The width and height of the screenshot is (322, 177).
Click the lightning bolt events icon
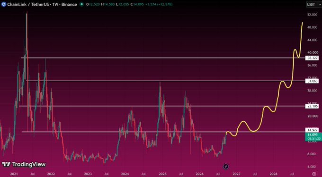pos(226,166)
